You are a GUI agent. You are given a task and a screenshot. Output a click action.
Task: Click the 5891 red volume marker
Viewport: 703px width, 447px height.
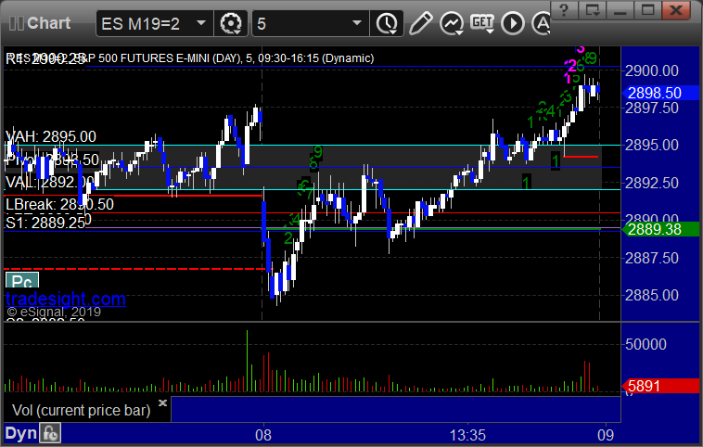(660, 386)
